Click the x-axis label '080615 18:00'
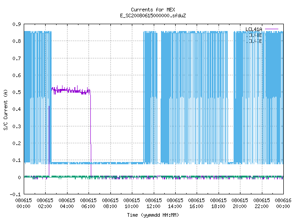The height and width of the screenshot is (219, 292). coord(218,203)
